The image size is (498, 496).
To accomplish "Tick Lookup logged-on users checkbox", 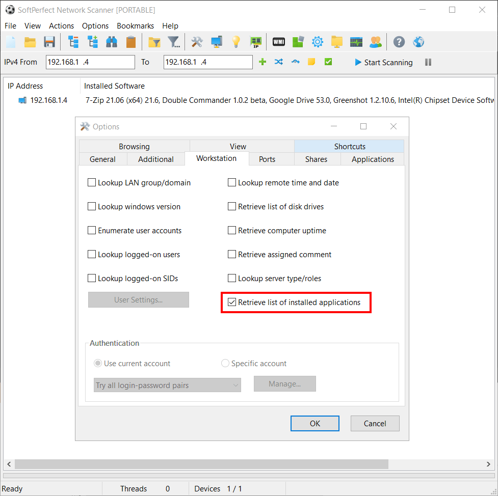I will pos(91,255).
